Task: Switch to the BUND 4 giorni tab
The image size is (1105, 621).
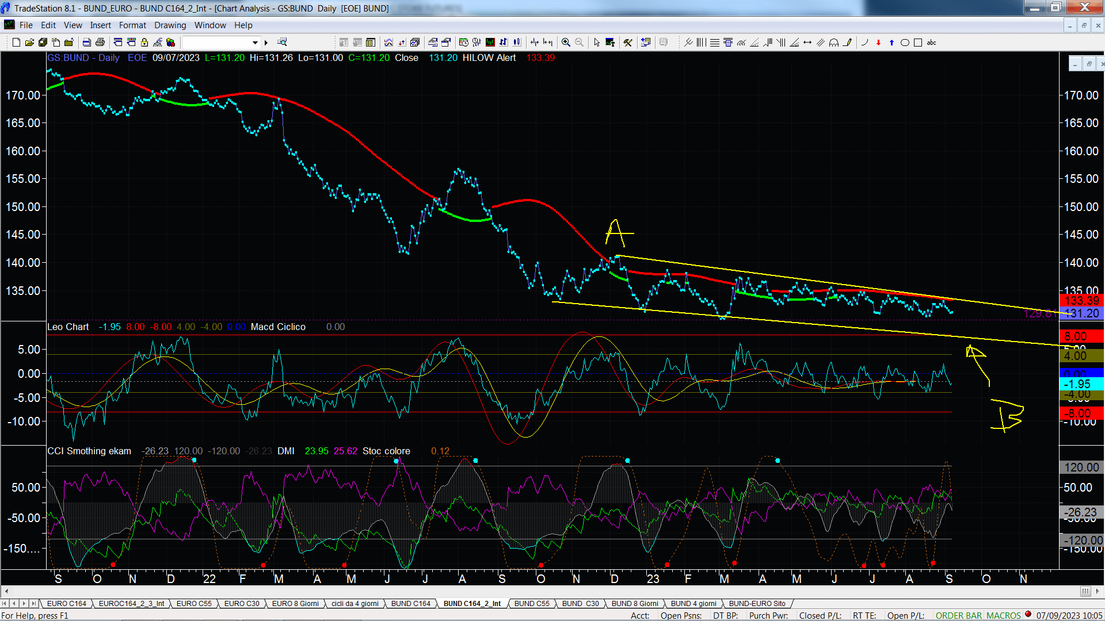Action: (694, 603)
